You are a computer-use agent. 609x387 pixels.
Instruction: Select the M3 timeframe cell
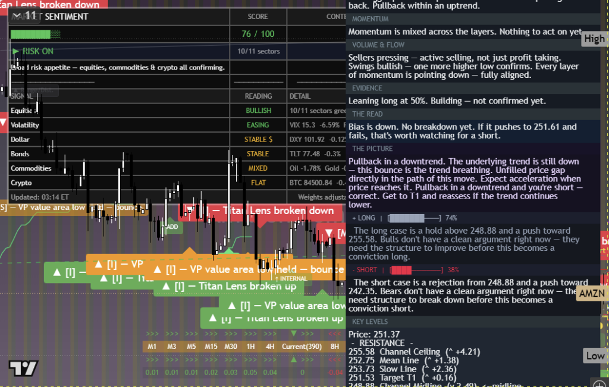[x=172, y=346]
